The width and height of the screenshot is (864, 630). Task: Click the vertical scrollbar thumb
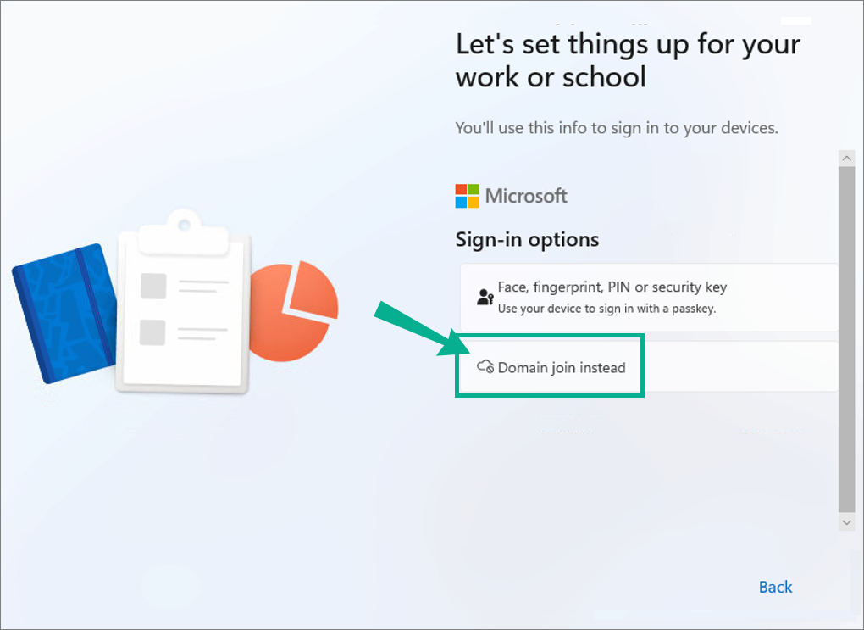(846, 339)
